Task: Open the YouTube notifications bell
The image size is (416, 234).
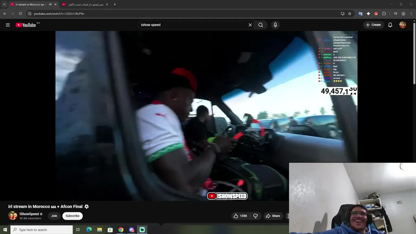Action: click(x=390, y=25)
